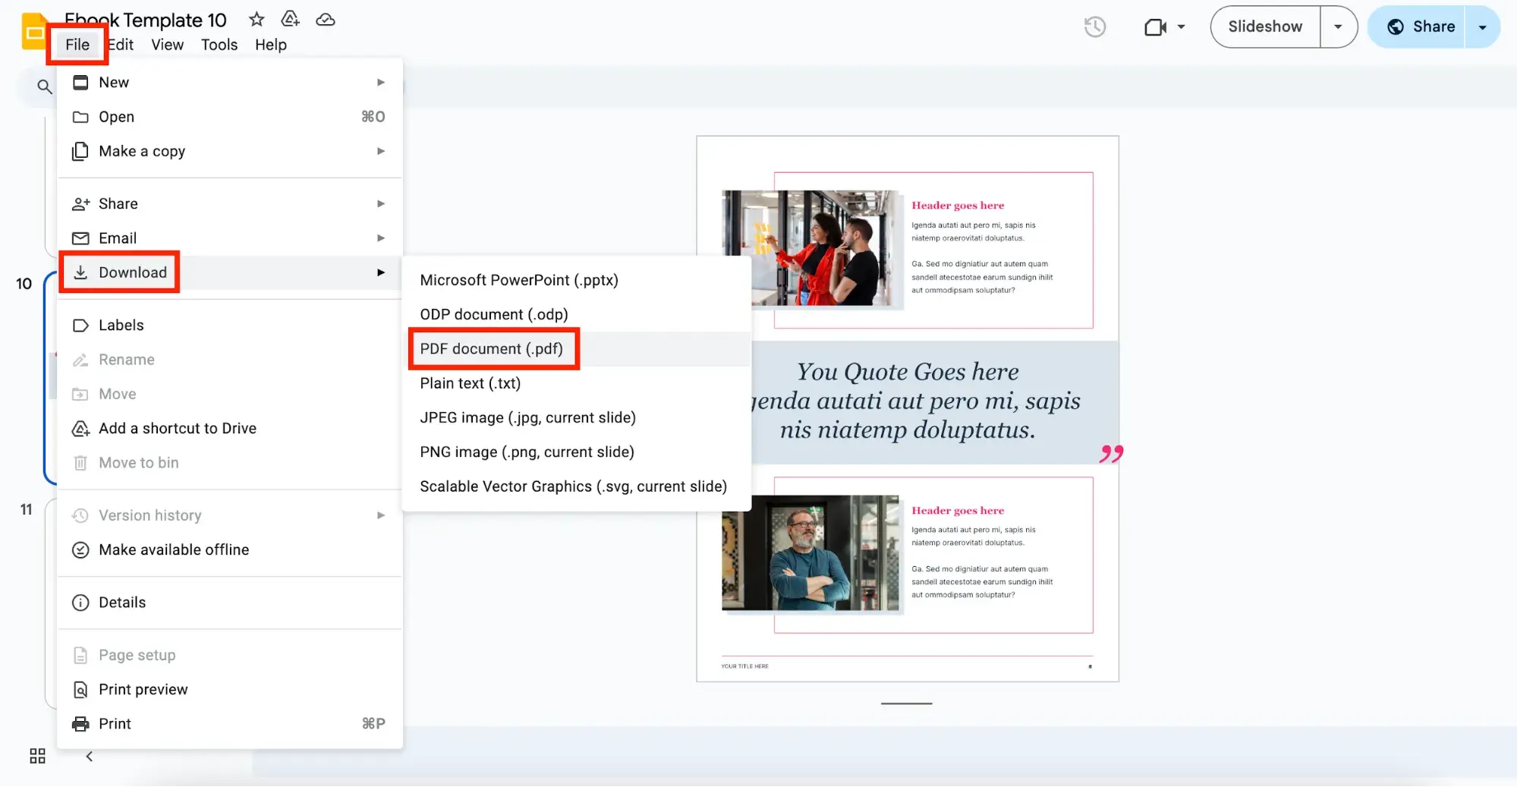Expand the Share button dropdown arrow
Viewport: 1517px width, 787px height.
1482,27
